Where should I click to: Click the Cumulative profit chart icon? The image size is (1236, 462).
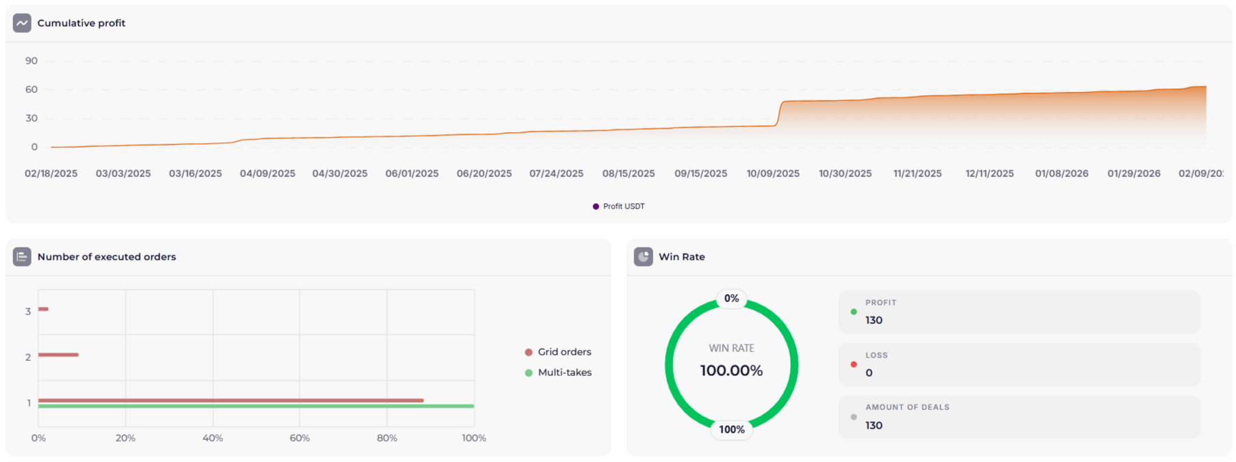[22, 23]
